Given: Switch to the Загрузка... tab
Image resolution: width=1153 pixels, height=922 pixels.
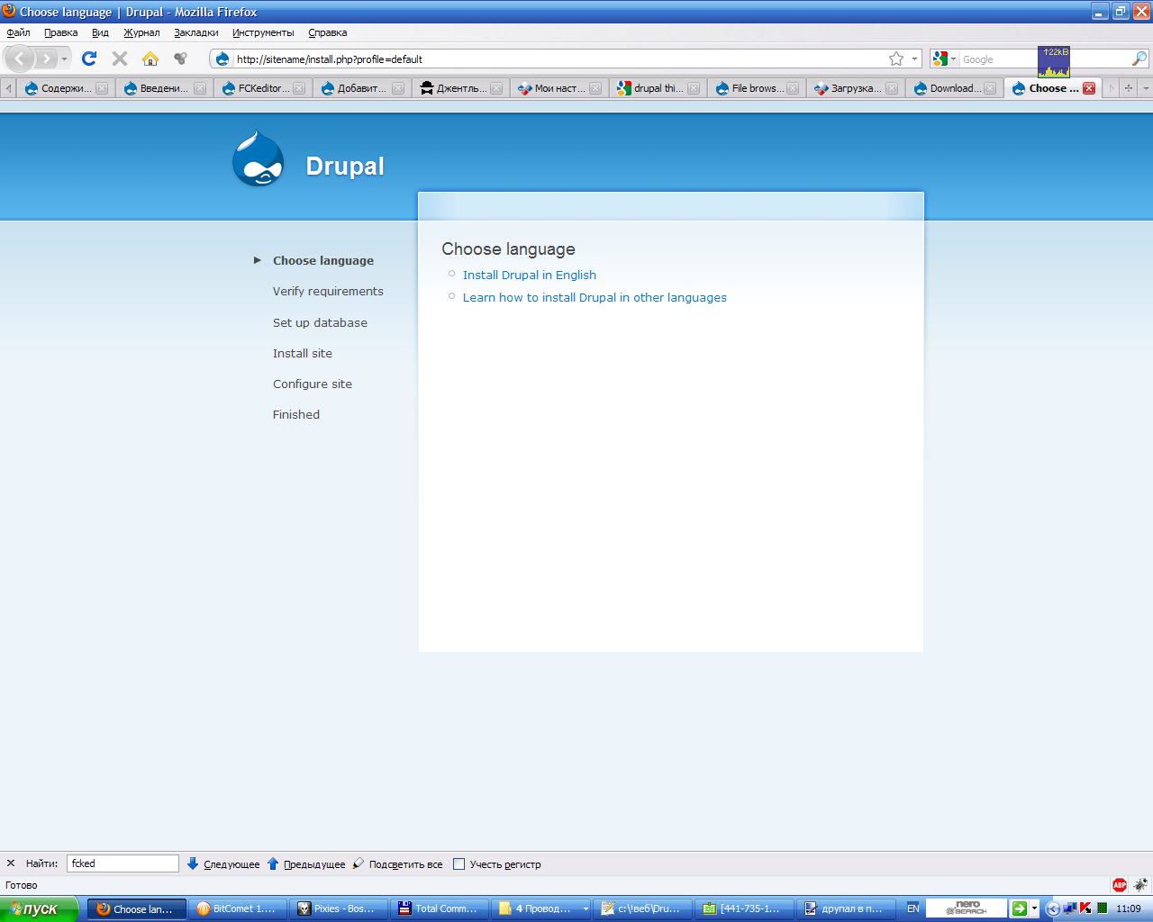Looking at the screenshot, I should pyautogui.click(x=856, y=88).
